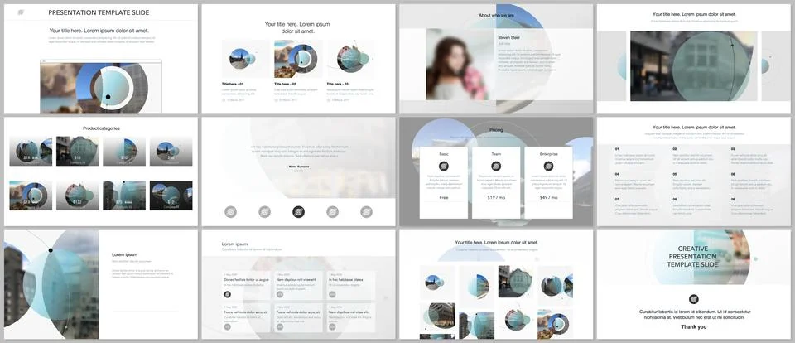Open the Title here - 01 card
Screen dimensions: 795x343
[x=246, y=70]
